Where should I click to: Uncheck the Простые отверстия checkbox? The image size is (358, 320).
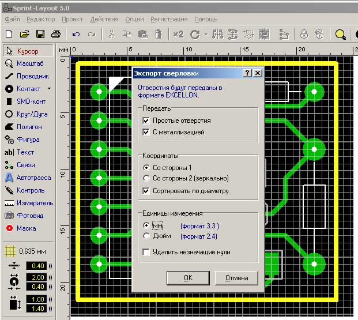point(146,121)
